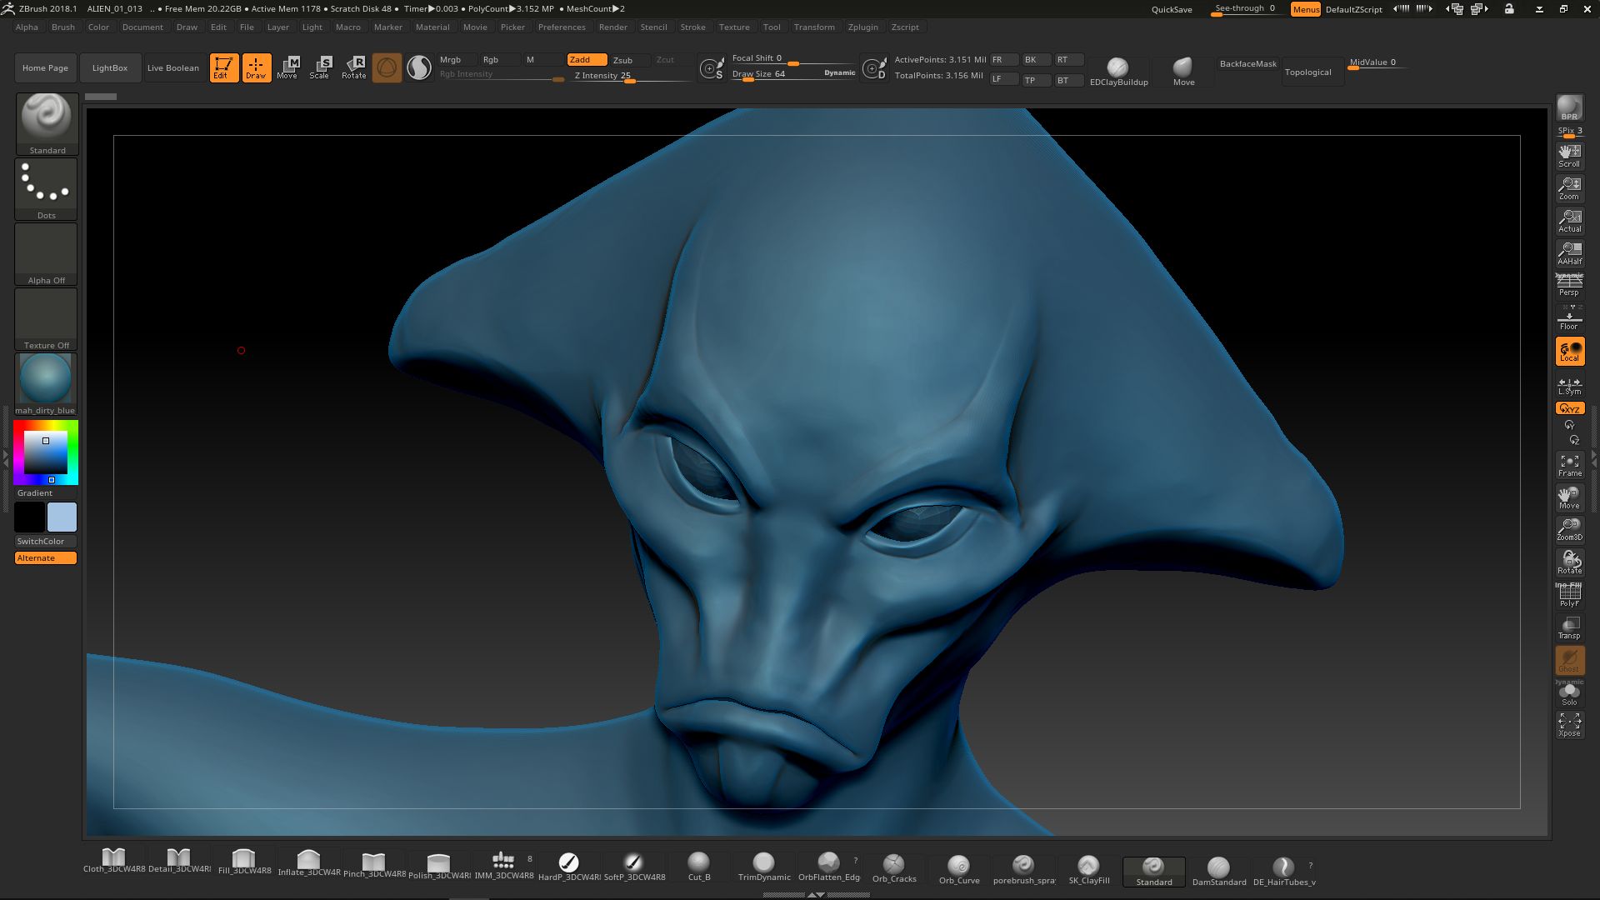Click the AAHalf icon
This screenshot has height=900, width=1600.
tap(1569, 253)
